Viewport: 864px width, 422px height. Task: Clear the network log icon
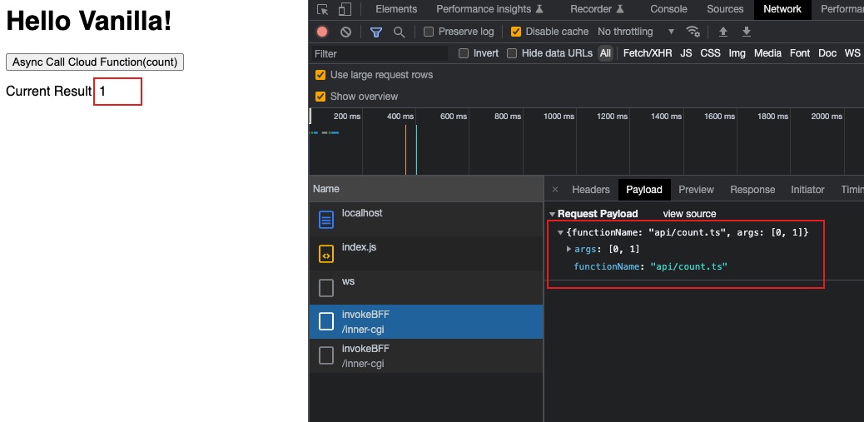coord(345,32)
